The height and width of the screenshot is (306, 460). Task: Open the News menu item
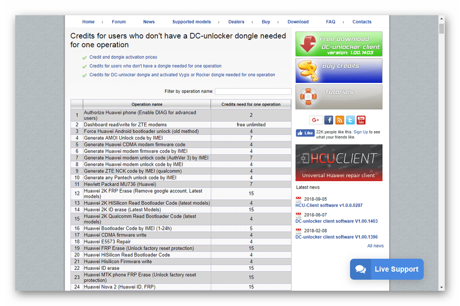coord(149,22)
